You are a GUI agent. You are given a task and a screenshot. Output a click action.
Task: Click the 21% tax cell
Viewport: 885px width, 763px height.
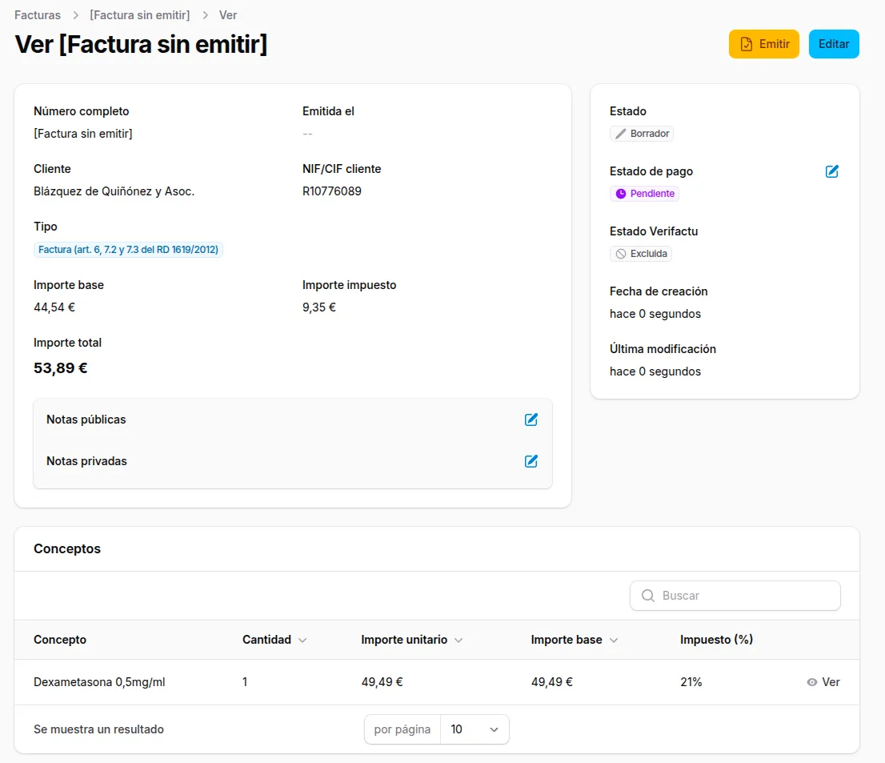coord(691,682)
